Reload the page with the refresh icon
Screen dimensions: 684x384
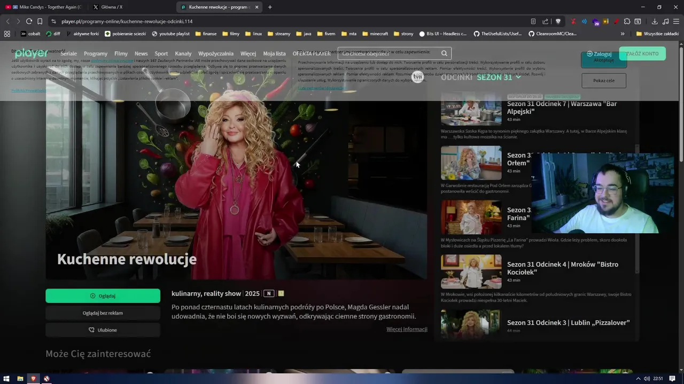29,21
